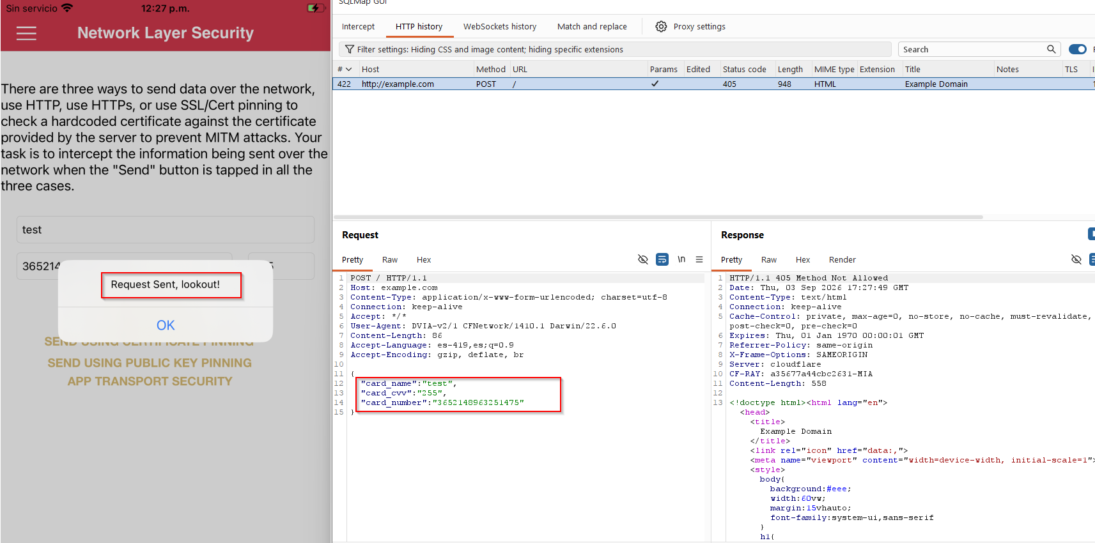Click the "Example Domain" title cell
This screenshot has width=1095, height=543.
coord(936,84)
